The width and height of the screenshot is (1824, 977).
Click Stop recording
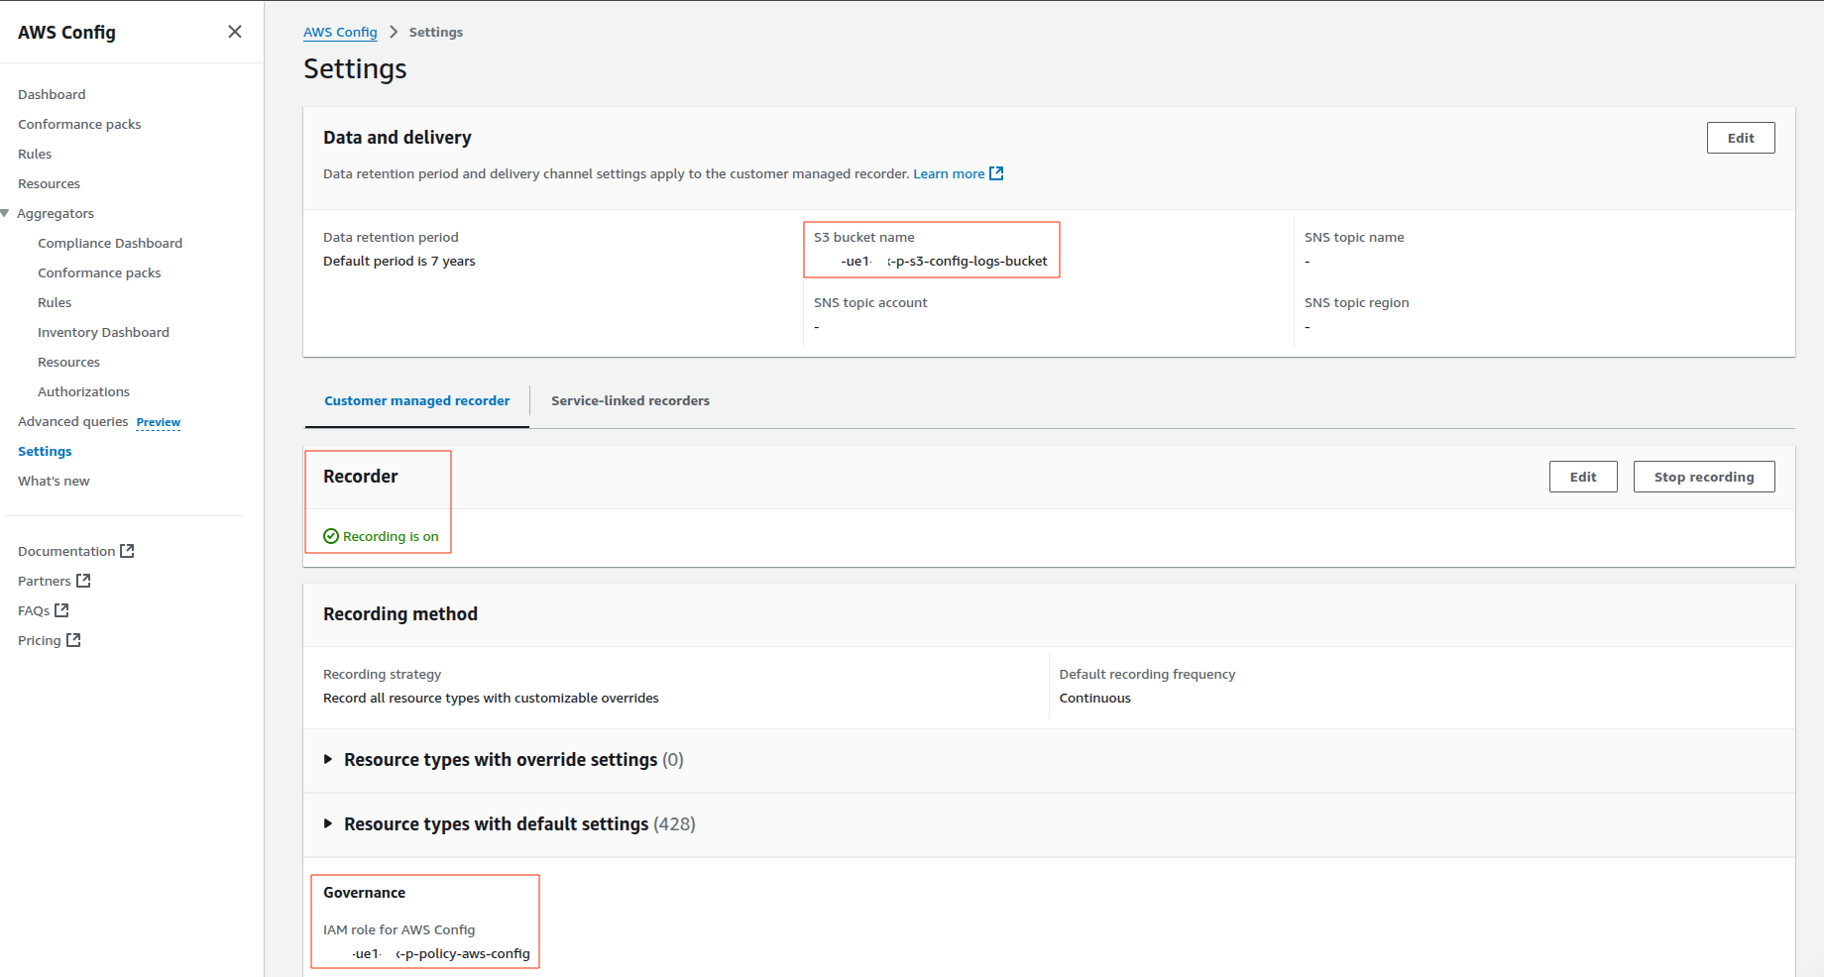1703,476
